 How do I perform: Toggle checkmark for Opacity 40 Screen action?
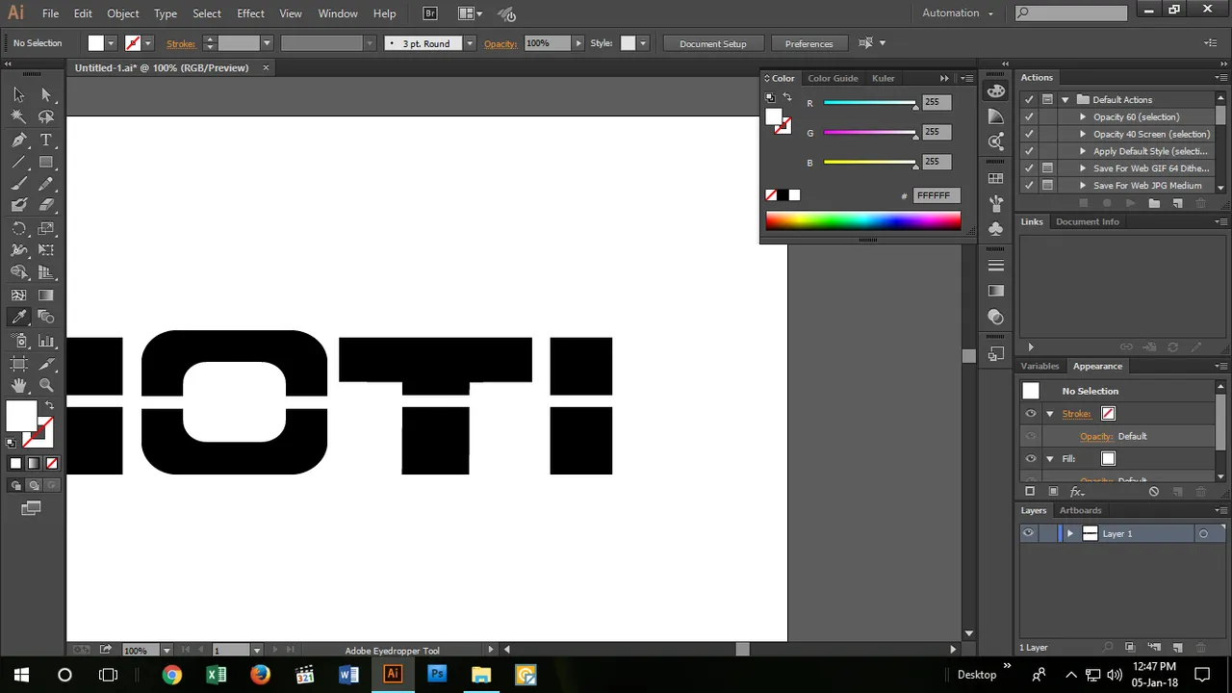click(x=1030, y=135)
